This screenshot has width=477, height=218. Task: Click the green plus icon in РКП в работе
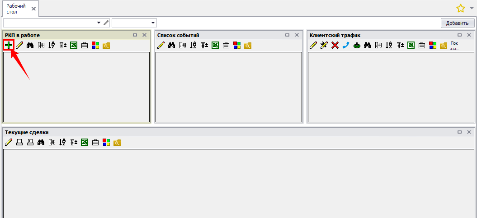(x=8, y=45)
